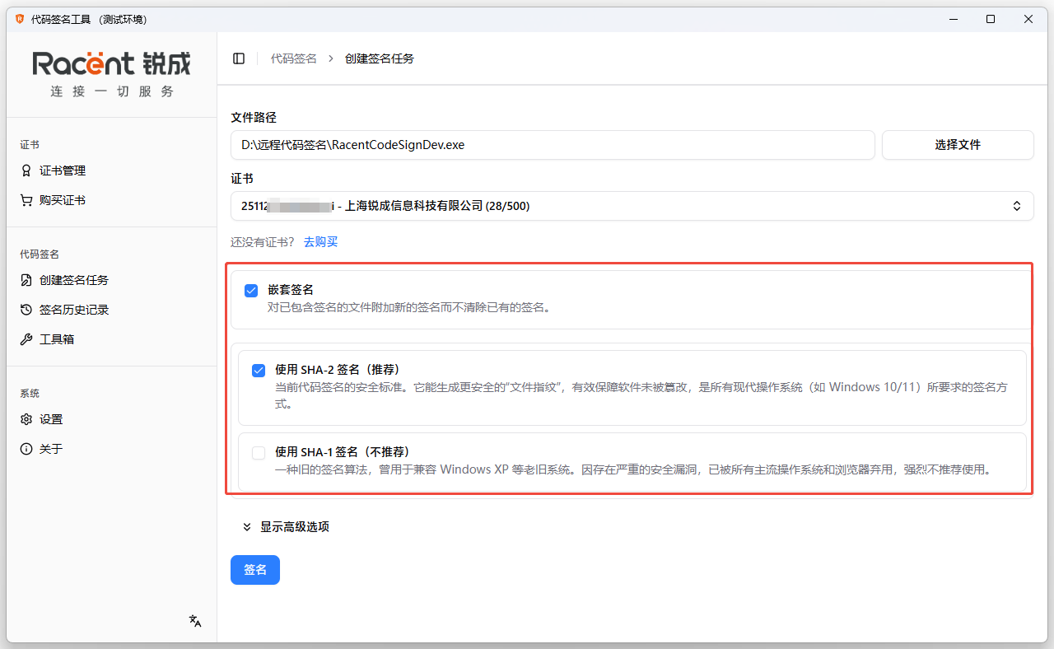Enable the 使用 SHA-1 签名 checkbox

[259, 452]
